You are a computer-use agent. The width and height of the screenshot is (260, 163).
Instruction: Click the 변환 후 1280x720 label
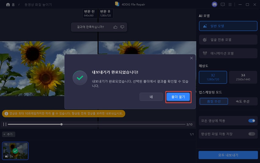[106, 13]
